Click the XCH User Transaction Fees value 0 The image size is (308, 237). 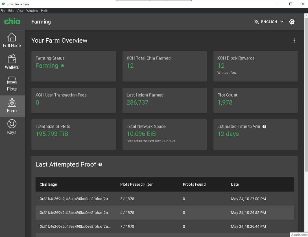coord(37,102)
